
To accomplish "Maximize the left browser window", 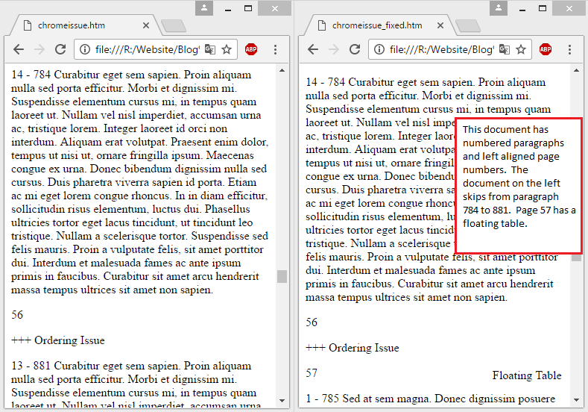I will point(248,8).
